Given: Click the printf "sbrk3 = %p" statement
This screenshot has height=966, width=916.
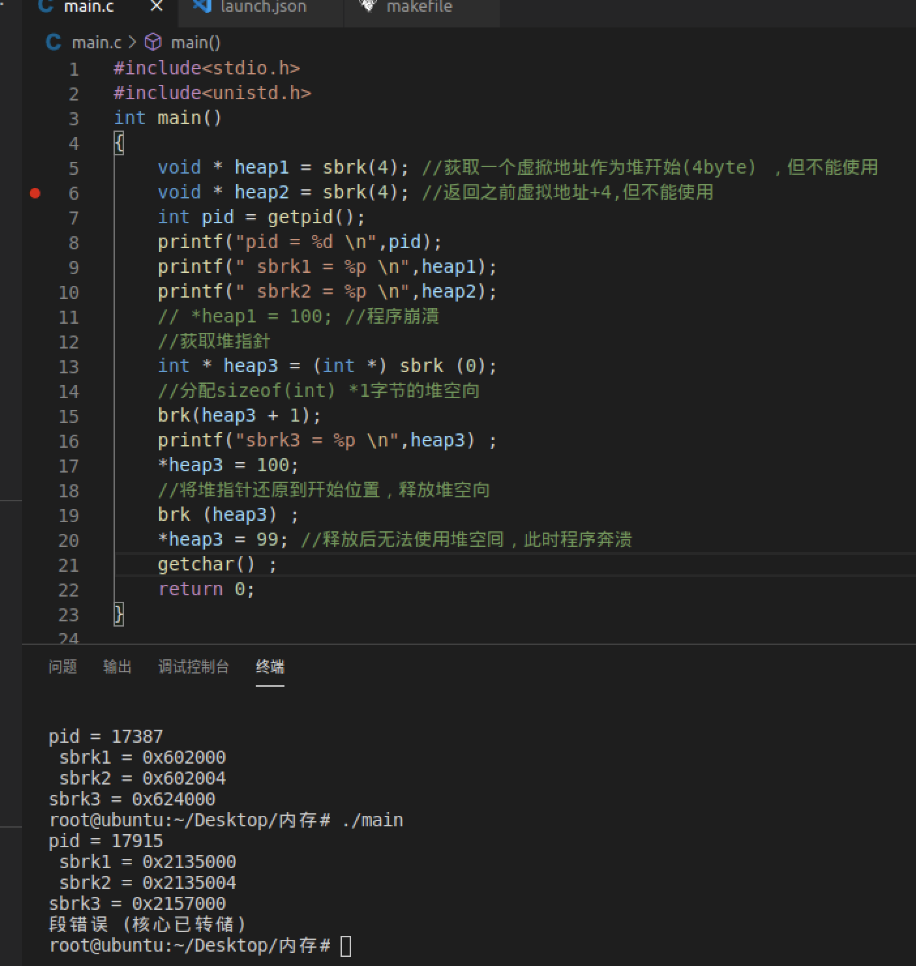Looking at the screenshot, I should pyautogui.click(x=328, y=440).
